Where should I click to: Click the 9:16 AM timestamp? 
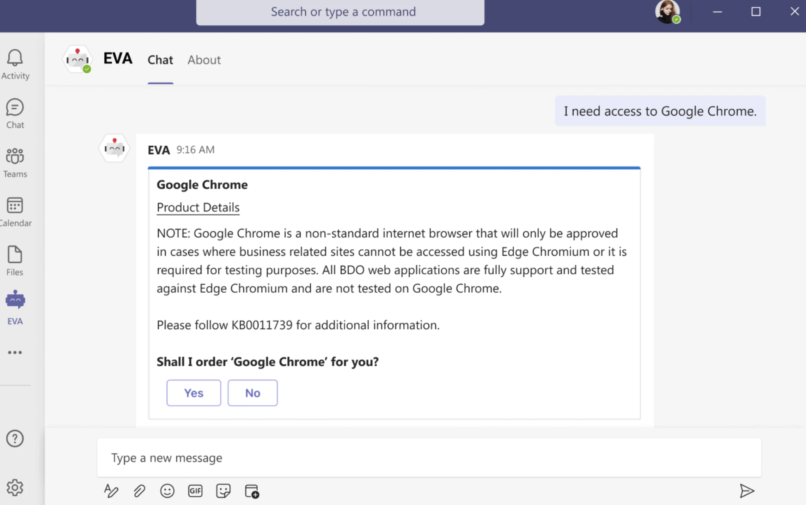click(195, 150)
